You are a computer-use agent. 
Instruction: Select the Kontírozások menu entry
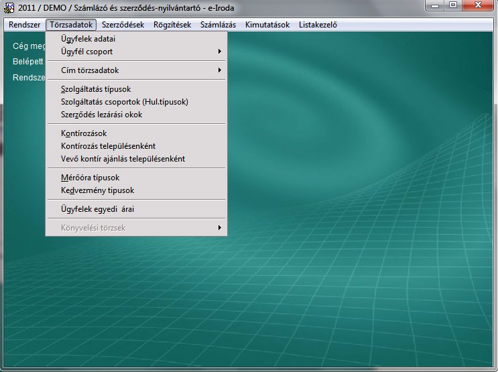(x=84, y=133)
